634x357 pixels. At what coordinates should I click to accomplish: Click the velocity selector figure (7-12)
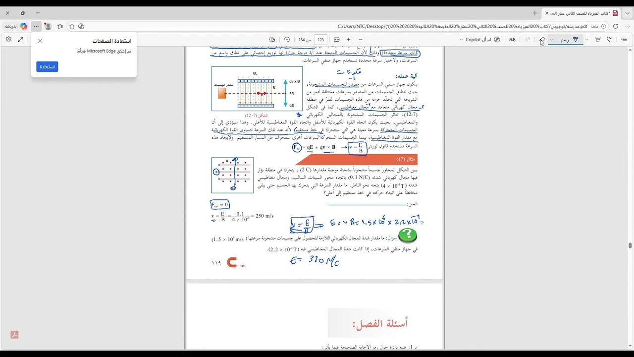coord(257,89)
